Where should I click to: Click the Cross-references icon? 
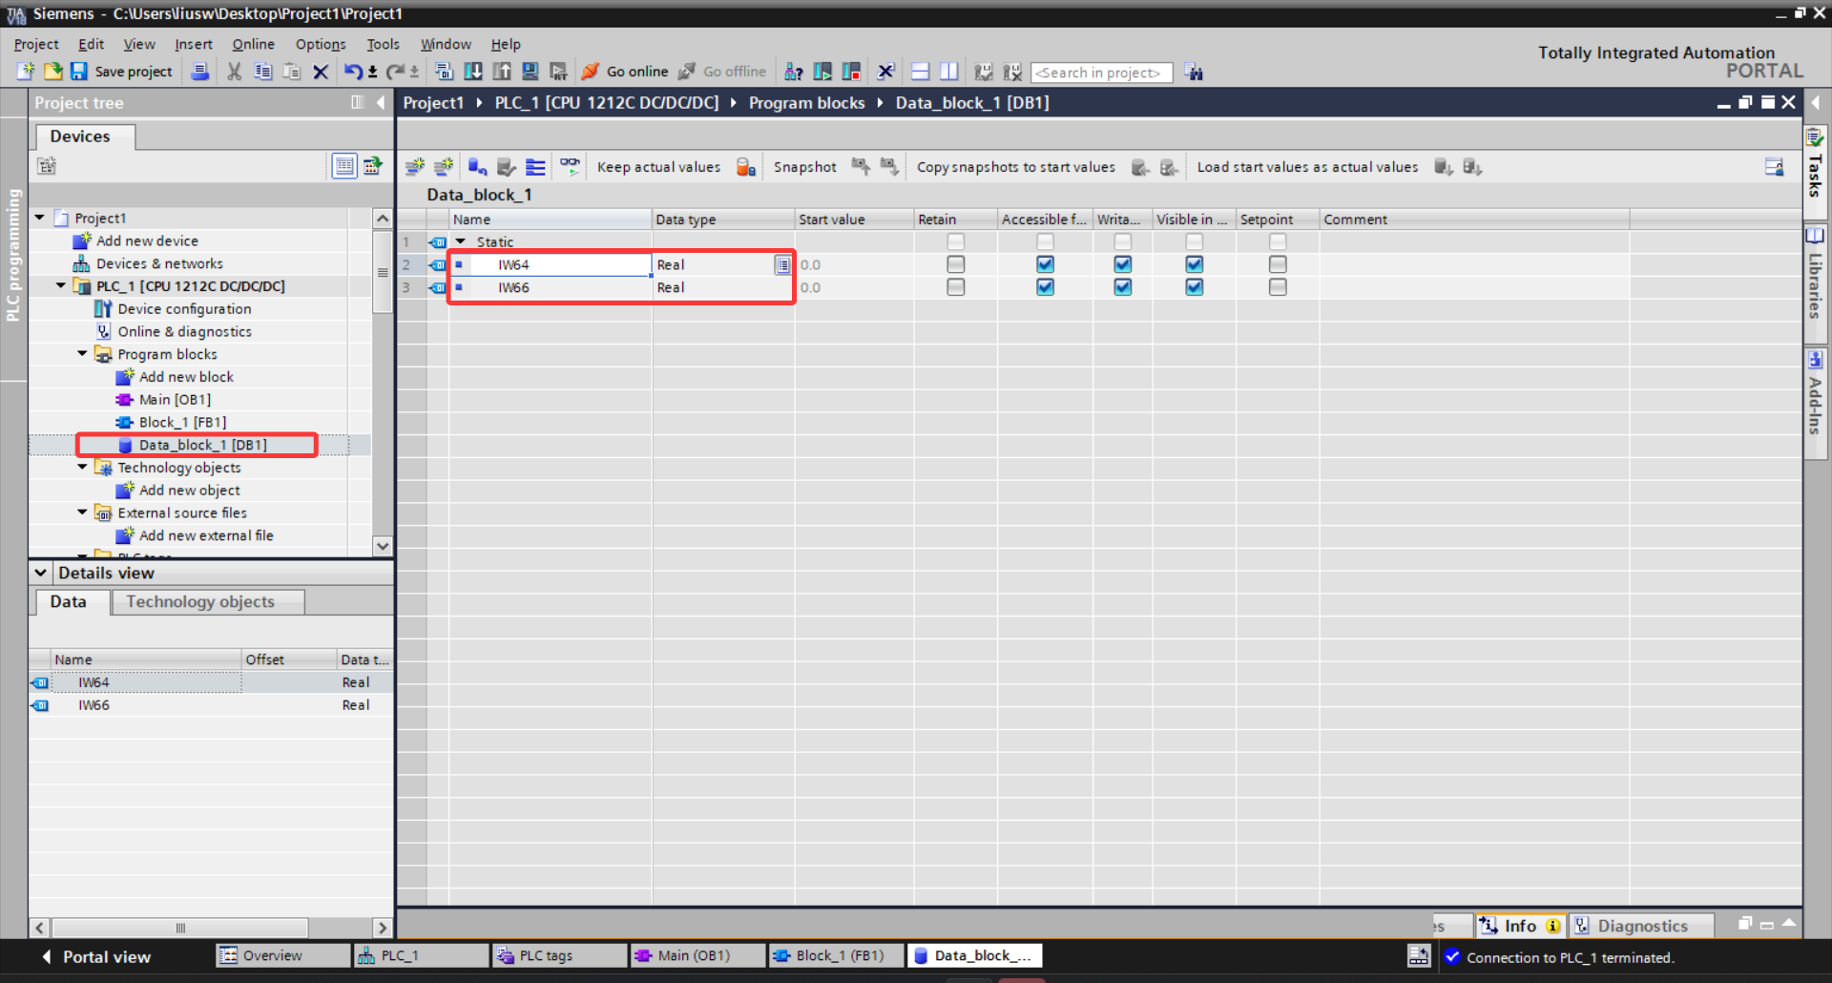[x=885, y=72]
